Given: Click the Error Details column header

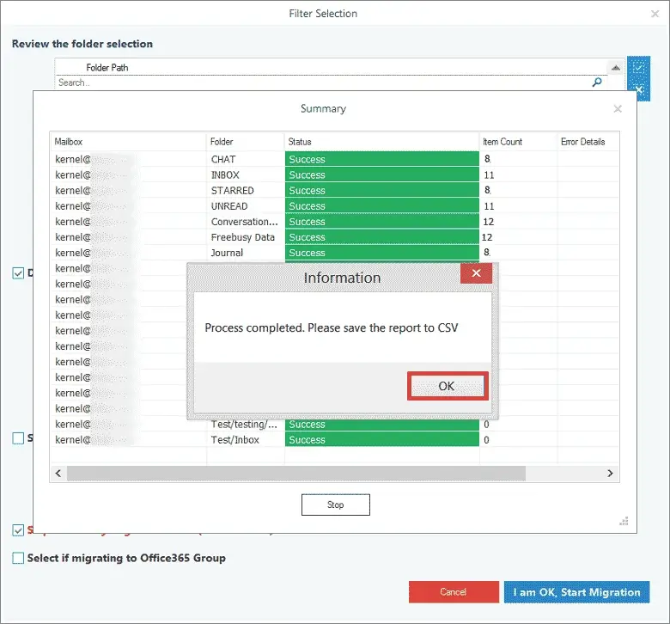Looking at the screenshot, I should click(588, 142).
